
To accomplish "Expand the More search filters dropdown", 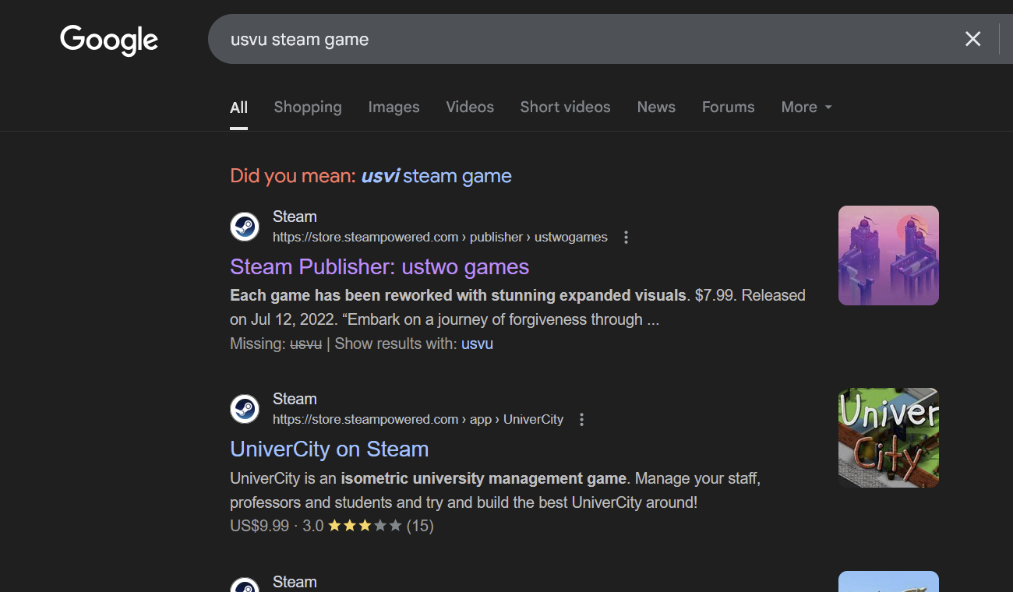I will [807, 107].
